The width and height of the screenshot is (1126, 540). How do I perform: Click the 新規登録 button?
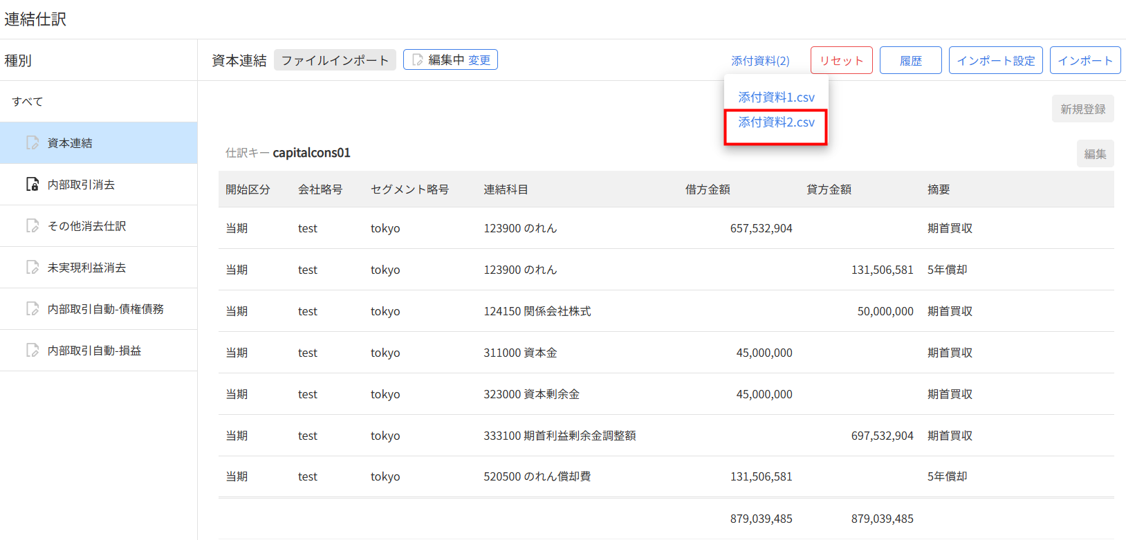pyautogui.click(x=1082, y=109)
